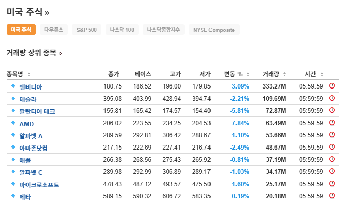Click the 395.08 closing price

point(113,99)
